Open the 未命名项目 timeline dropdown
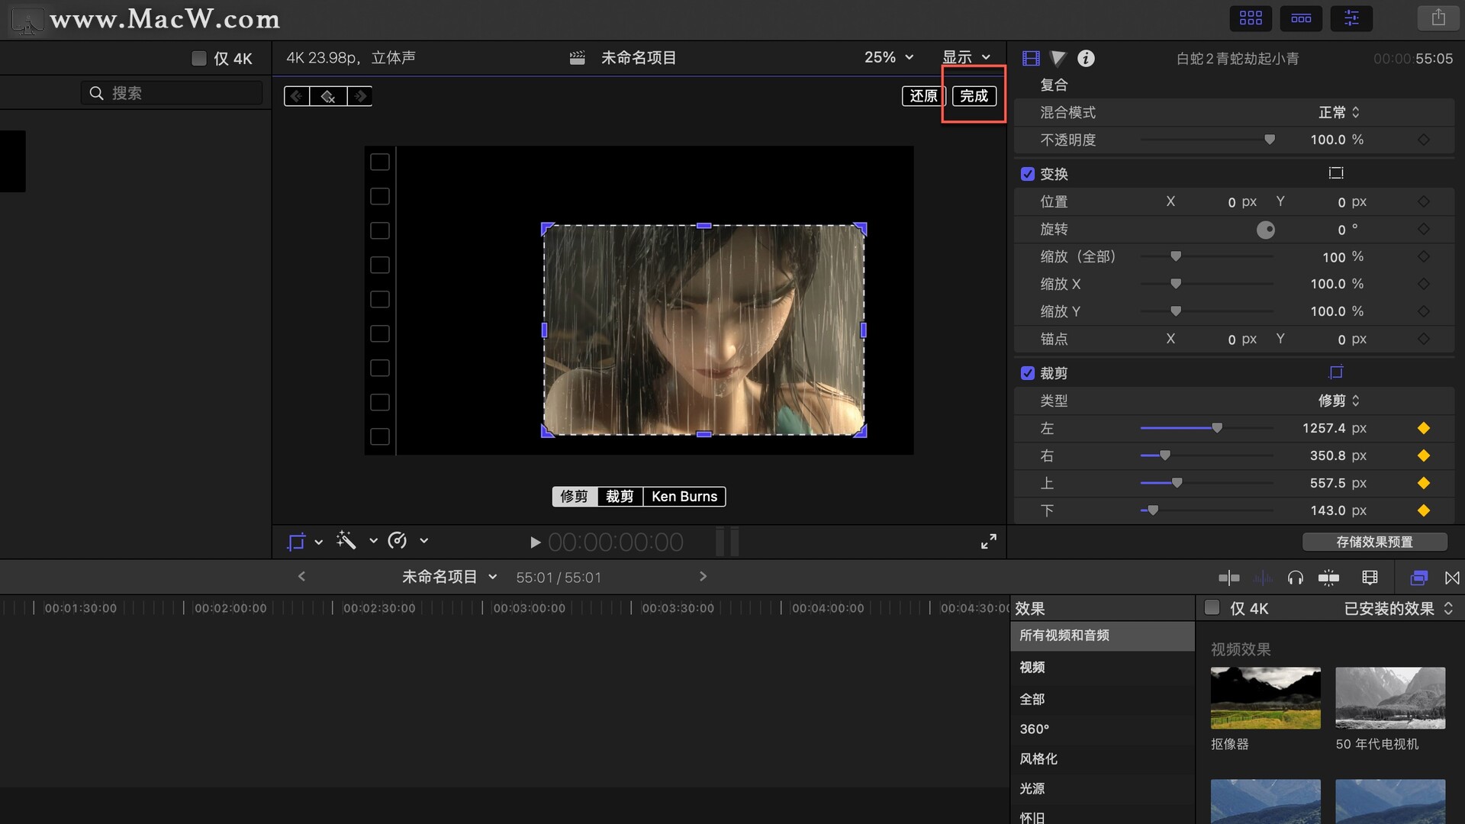The image size is (1465, 824). tap(449, 577)
